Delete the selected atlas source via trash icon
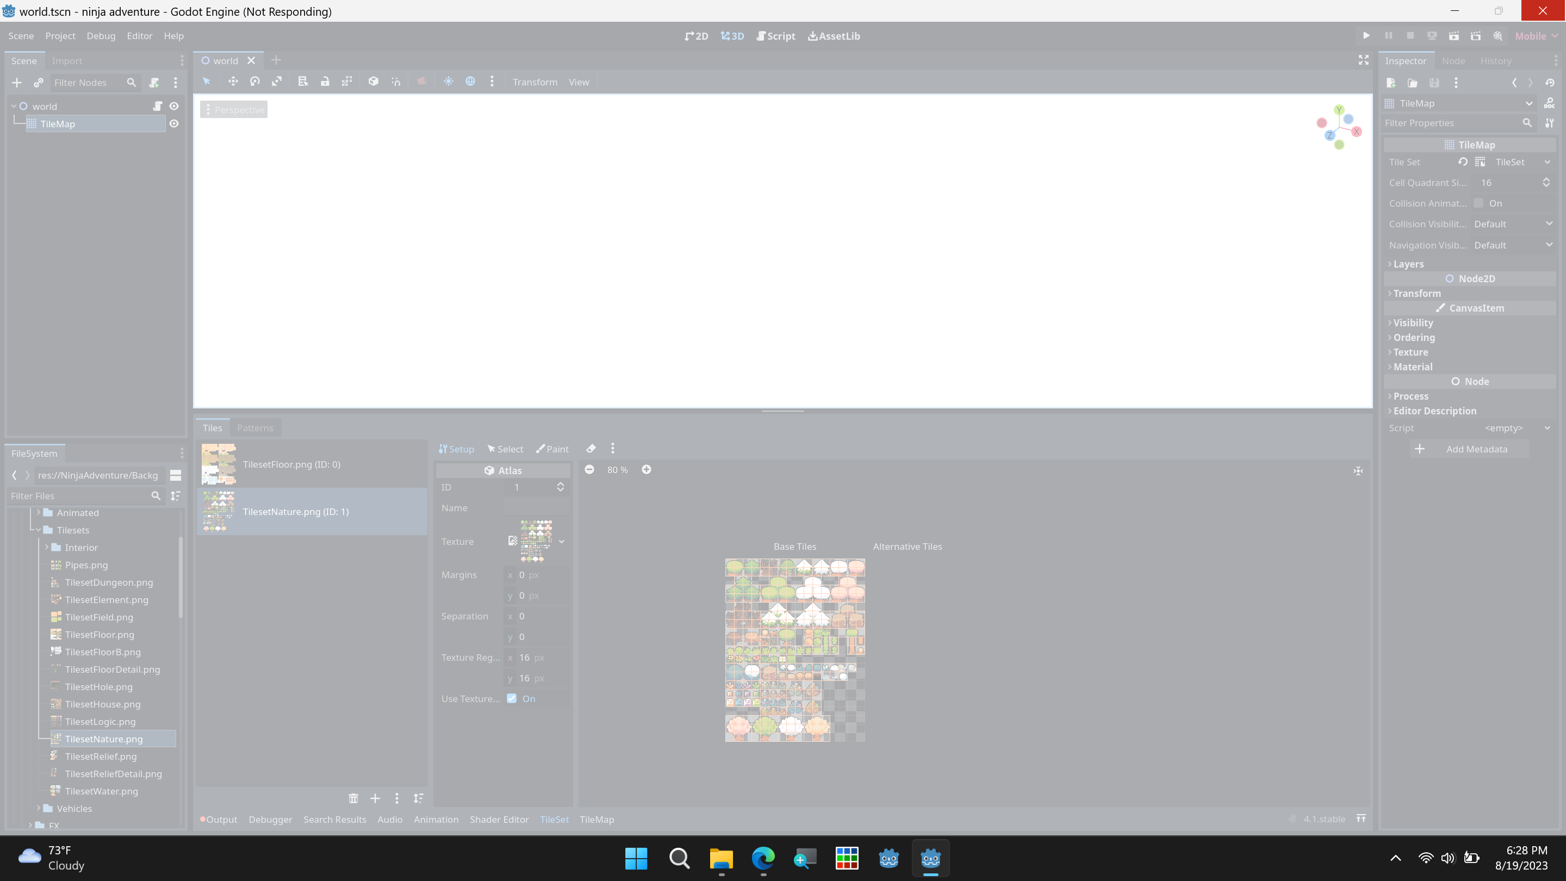 (353, 798)
